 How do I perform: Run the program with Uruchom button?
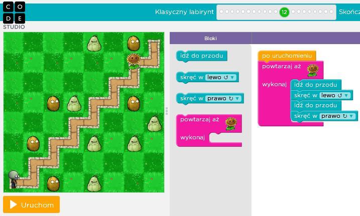point(32,204)
